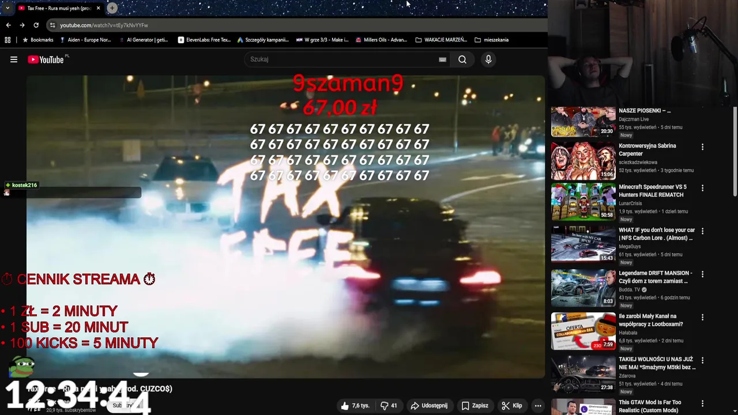The height and width of the screenshot is (415, 738).
Task: Click the magnifying glass search button
Action: coord(462,59)
